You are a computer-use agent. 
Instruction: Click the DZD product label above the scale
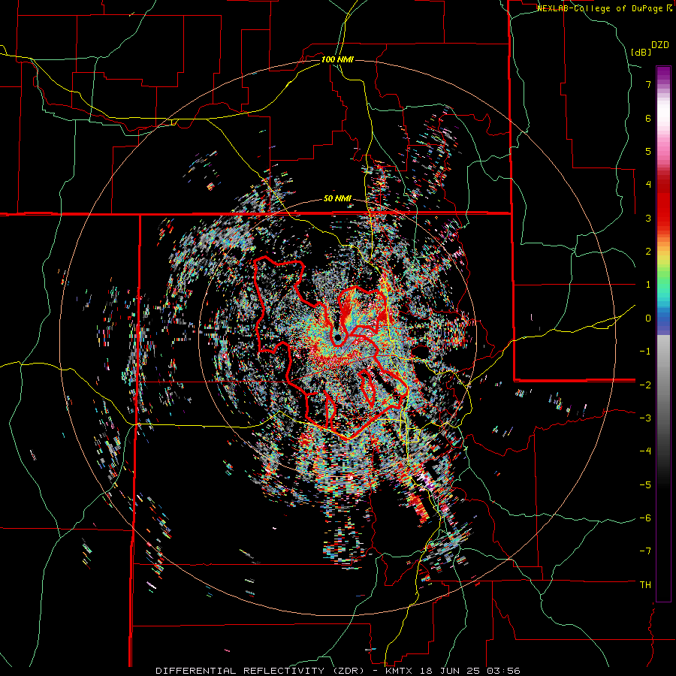point(659,45)
